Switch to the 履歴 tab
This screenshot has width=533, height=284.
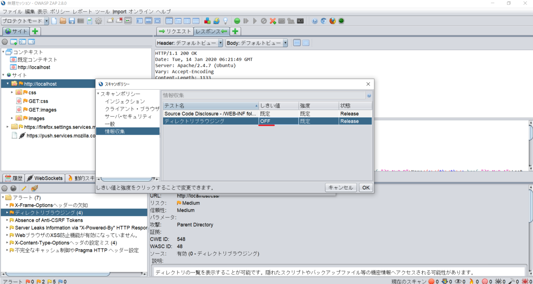click(13, 178)
